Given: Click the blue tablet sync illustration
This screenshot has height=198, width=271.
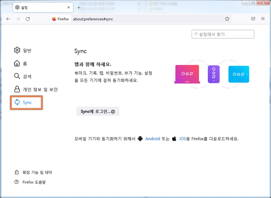Looking at the screenshot, I should (x=239, y=74).
